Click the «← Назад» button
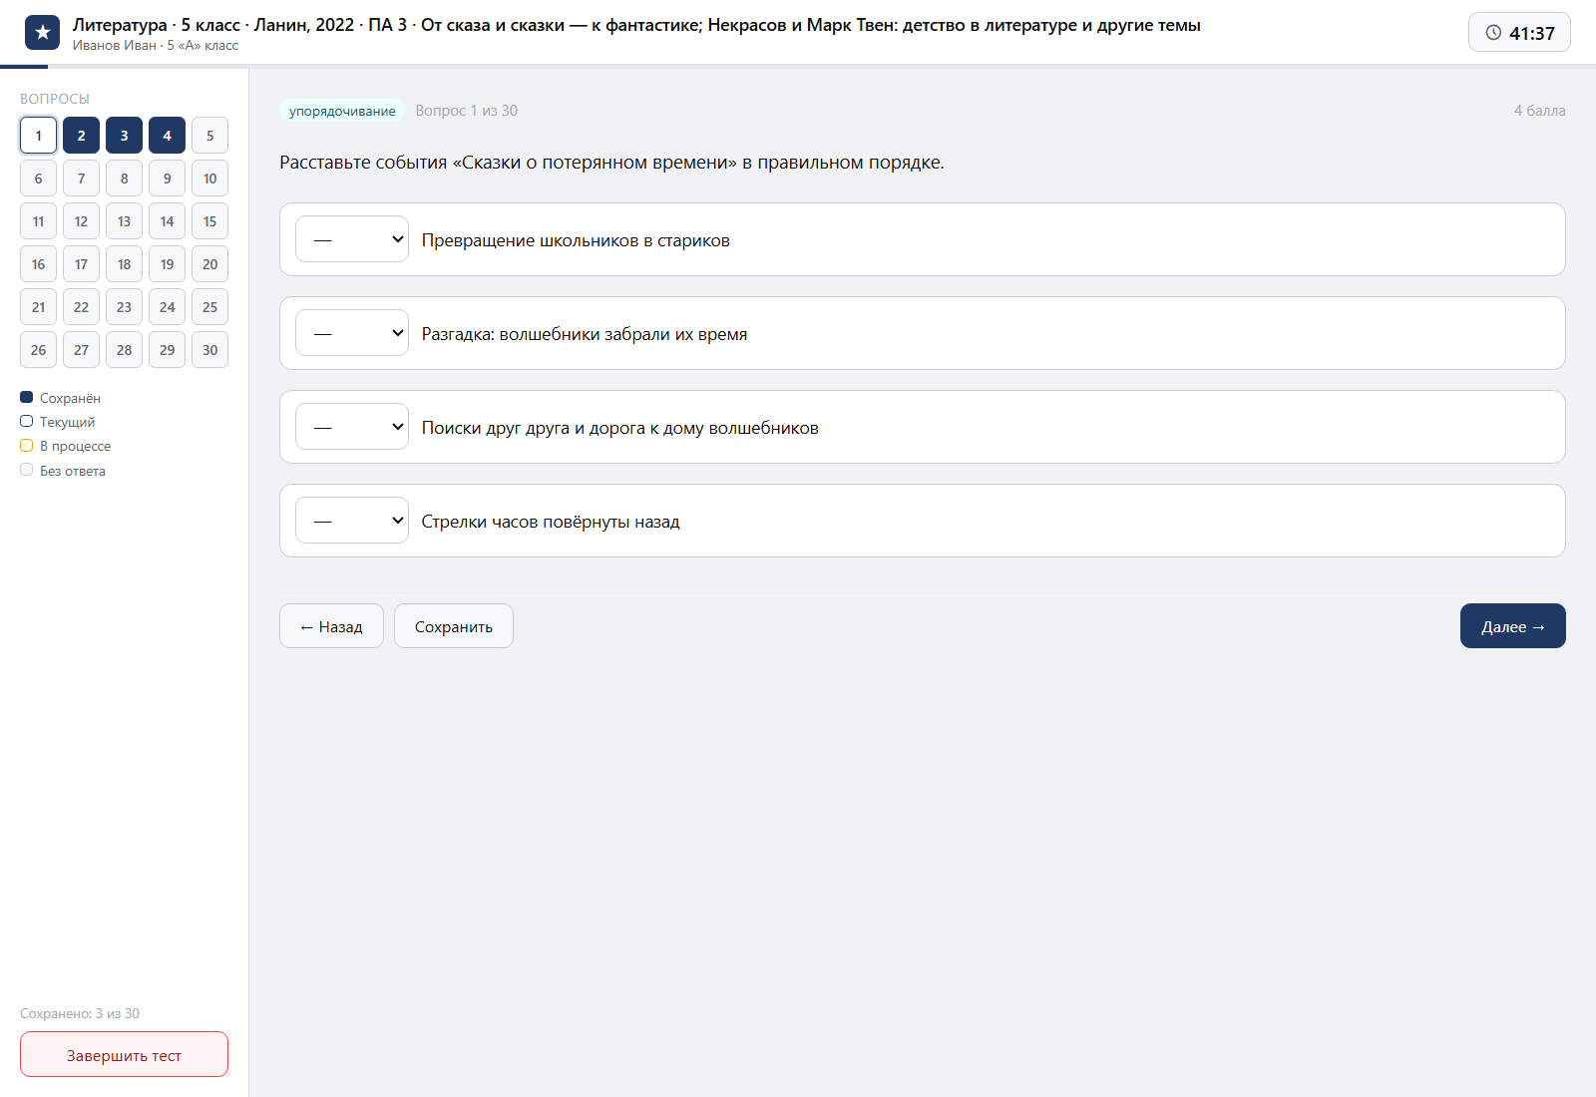The image size is (1596, 1097). pos(331,626)
